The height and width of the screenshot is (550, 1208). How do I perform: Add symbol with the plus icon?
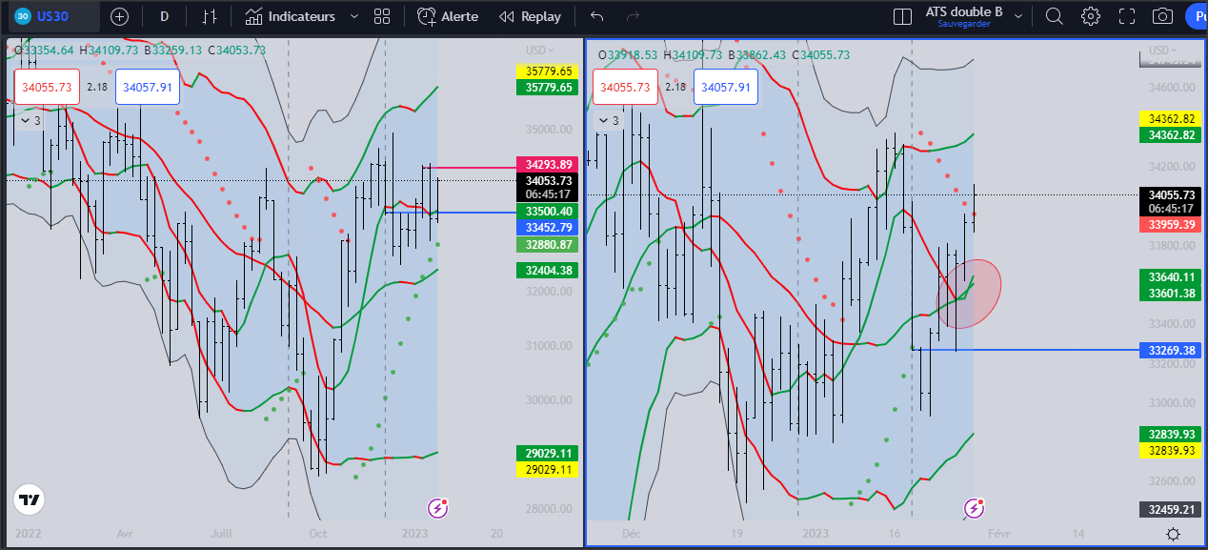pos(119,16)
